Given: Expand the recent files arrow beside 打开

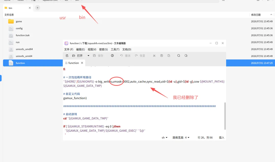Looking at the screenshot, I should [x=88, y=56].
